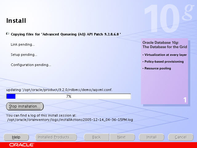Click the 'Oracle Database 10g' panel title
197x148 pixels.
click(165, 45)
